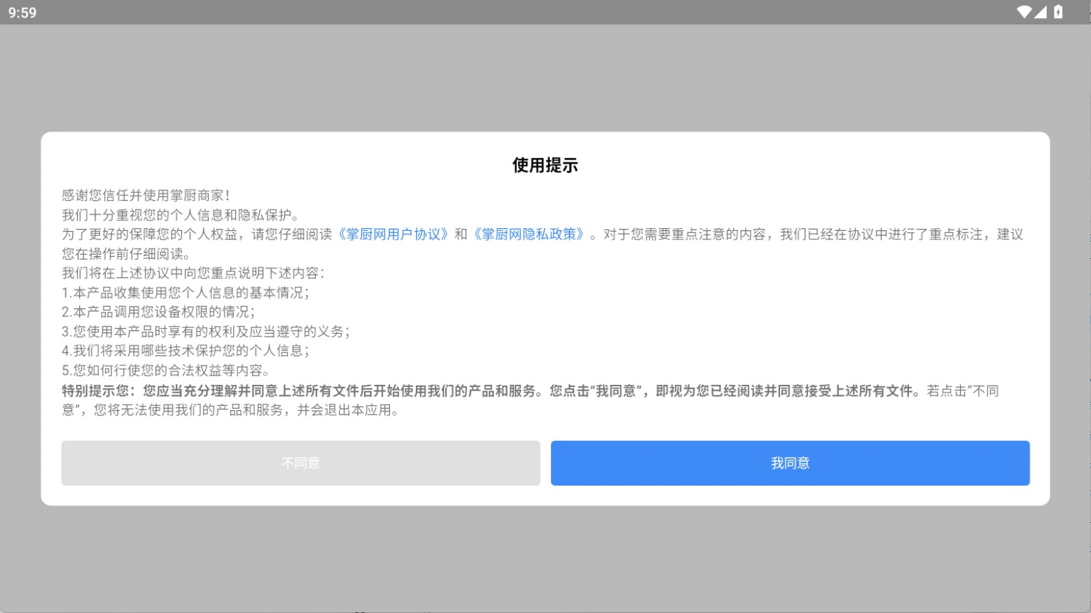
Task: Click the 我同意 agree button
Action: click(x=790, y=463)
